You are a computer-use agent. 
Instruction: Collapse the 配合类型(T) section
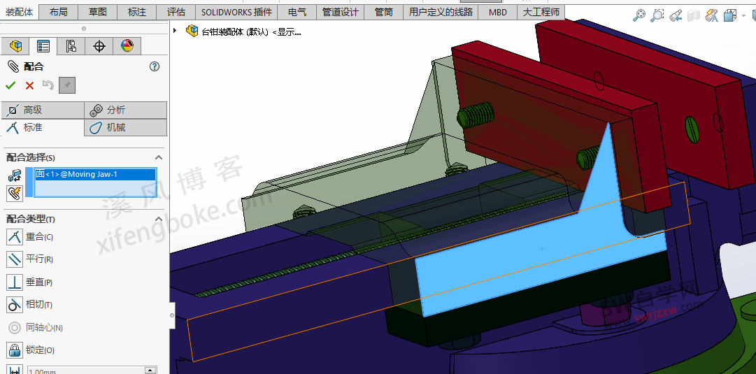tap(159, 219)
